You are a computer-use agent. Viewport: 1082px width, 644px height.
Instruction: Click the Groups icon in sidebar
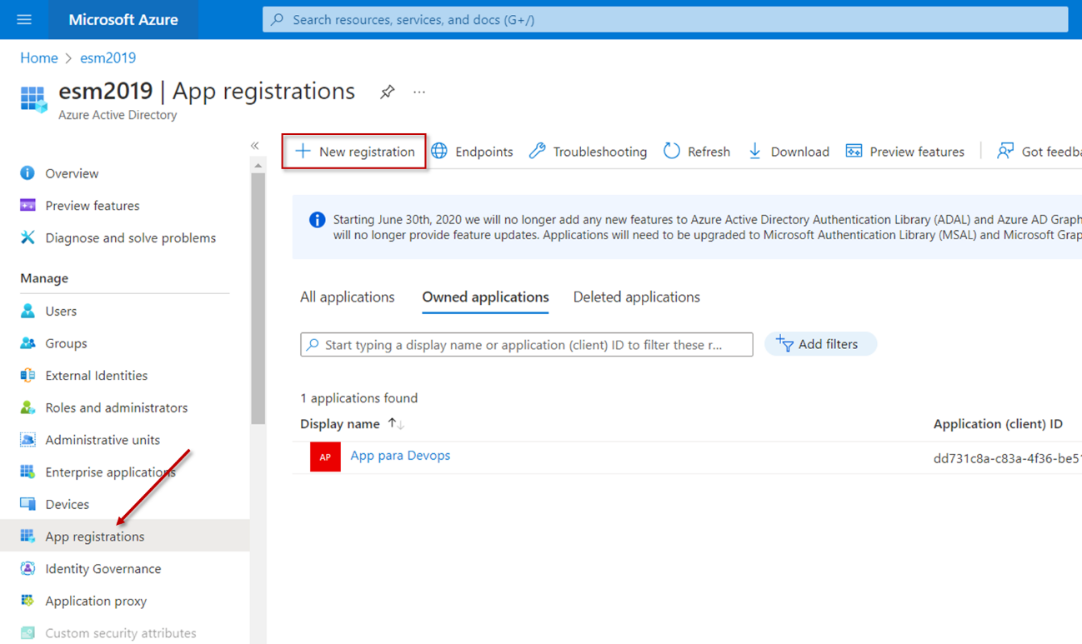tap(28, 343)
